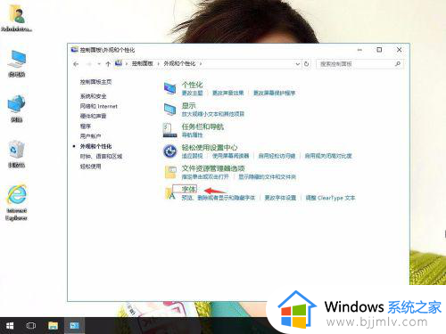446x334 pixels.
Task: Open the 文件资源管理器选项 heading link
Action: (x=213, y=168)
